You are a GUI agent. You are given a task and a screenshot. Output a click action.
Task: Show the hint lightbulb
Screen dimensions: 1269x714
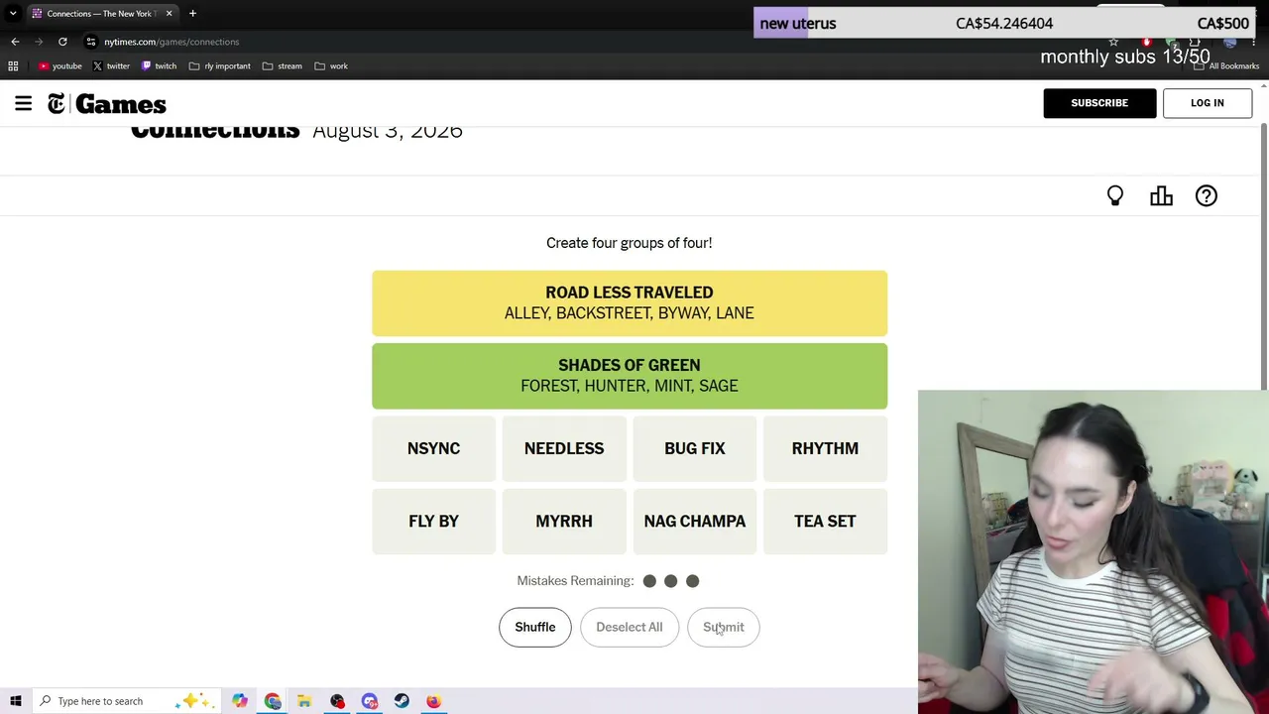1115,196
